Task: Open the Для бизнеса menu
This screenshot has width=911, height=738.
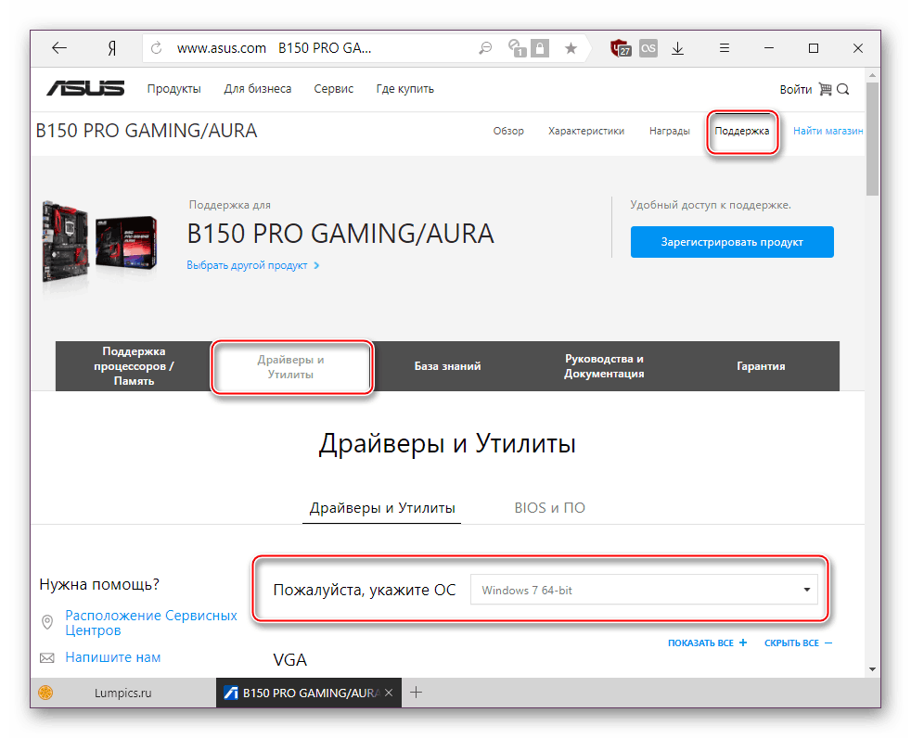Action: pos(258,89)
